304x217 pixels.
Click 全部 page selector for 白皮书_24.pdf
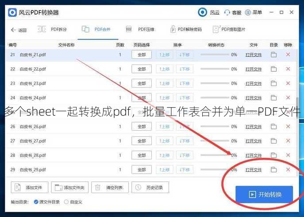click(142, 98)
